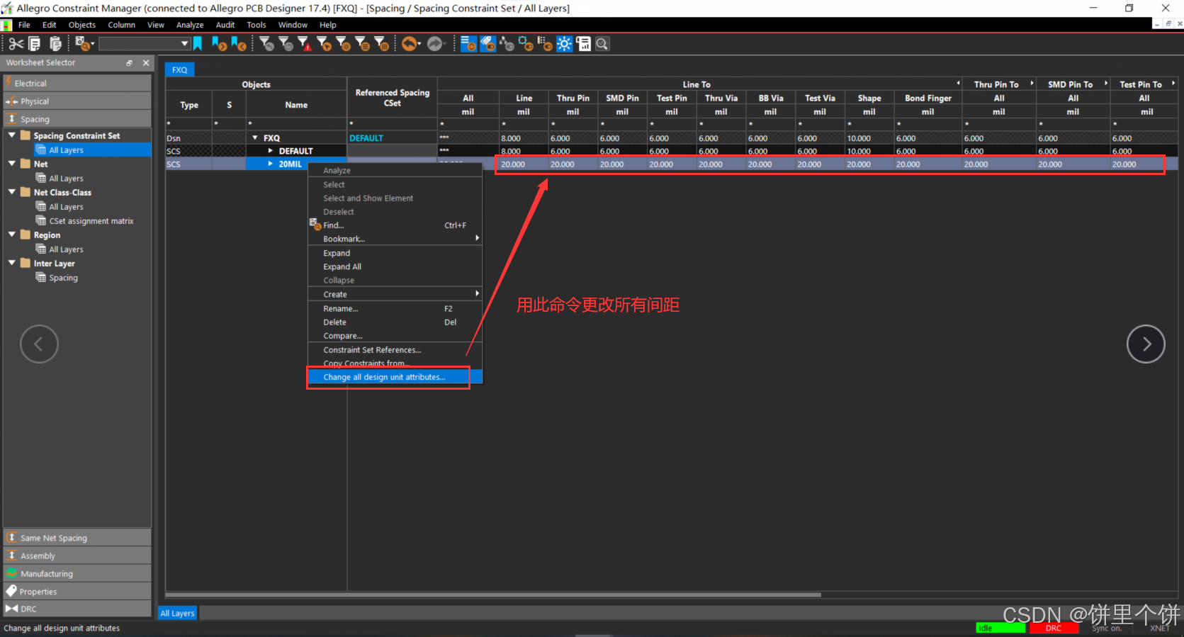Open the Audit menu
Viewport: 1184px width, 637px height.
click(225, 25)
